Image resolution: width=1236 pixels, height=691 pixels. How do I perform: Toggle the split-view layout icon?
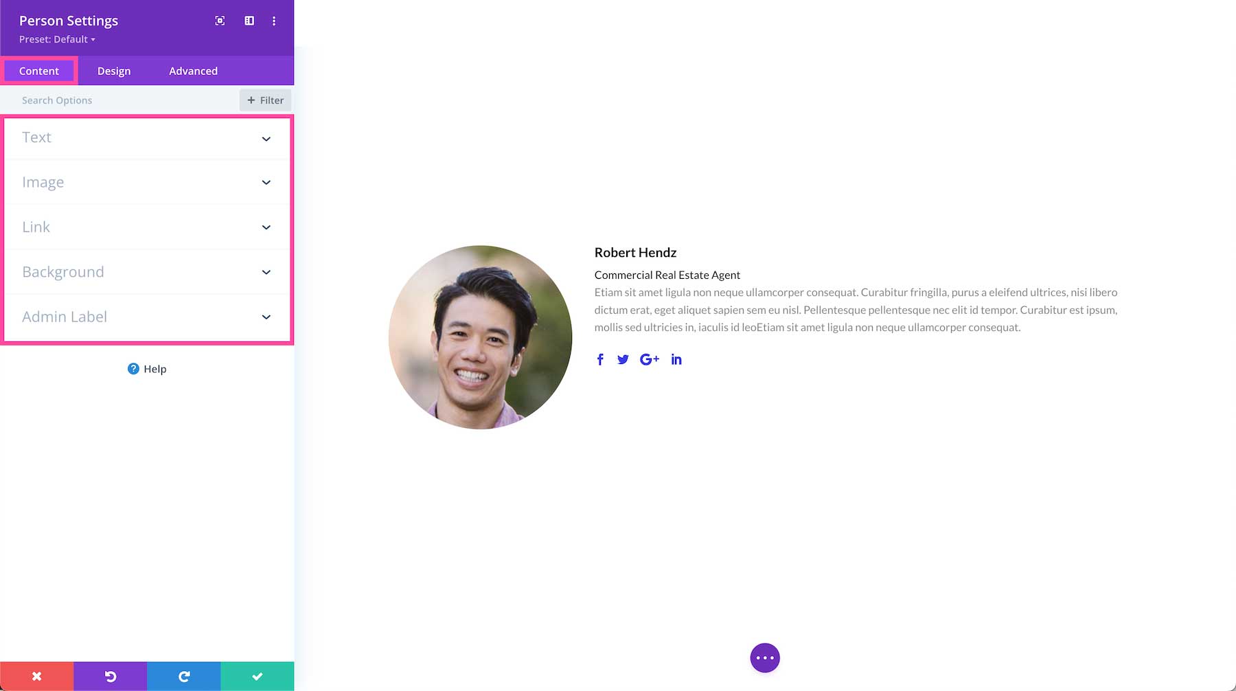[x=249, y=21]
